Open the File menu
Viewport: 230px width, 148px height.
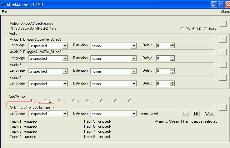(4, 12)
